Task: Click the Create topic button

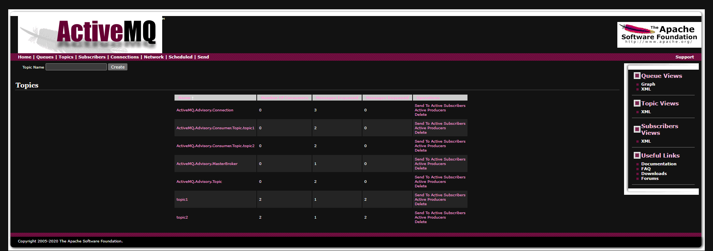Action: click(x=118, y=67)
